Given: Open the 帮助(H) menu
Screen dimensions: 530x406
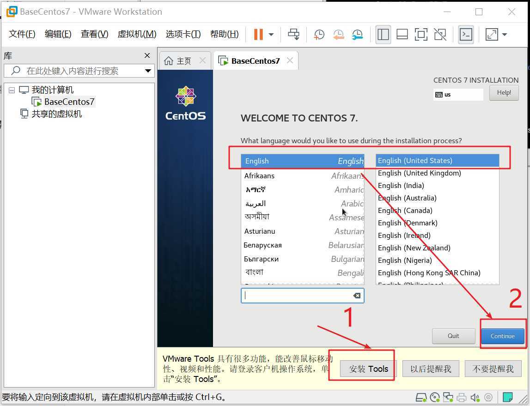Looking at the screenshot, I should point(224,34).
